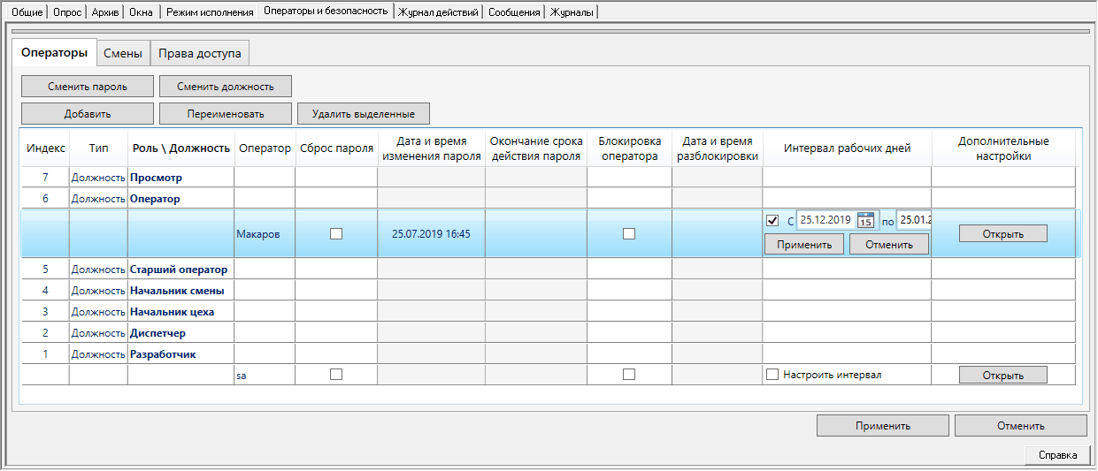Cancel the interval edit in Макаров row

tap(889, 245)
